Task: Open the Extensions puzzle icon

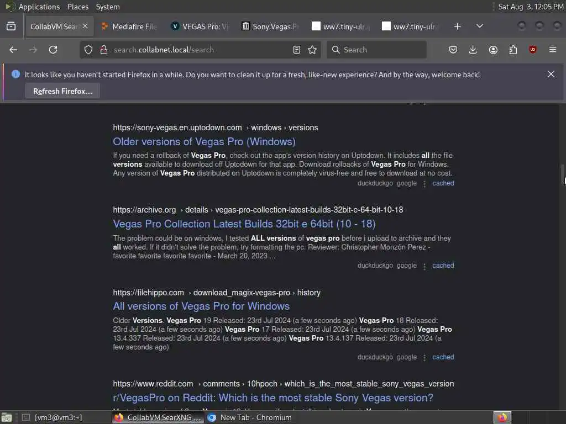Action: [513, 50]
